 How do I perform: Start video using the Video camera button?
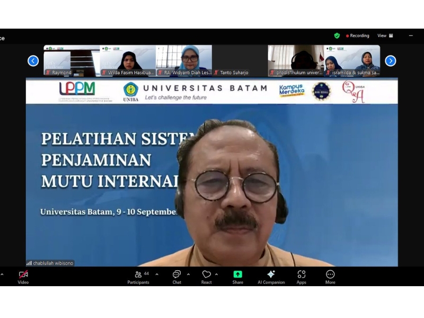[x=23, y=277]
